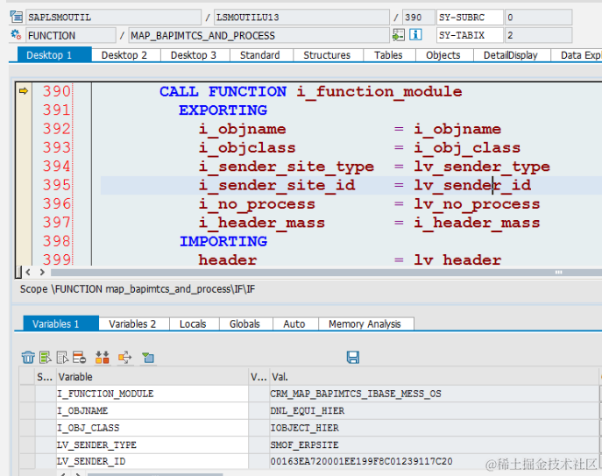The image size is (602, 476).
Task: Click lv_sender_type in line 394
Action: coord(482,167)
